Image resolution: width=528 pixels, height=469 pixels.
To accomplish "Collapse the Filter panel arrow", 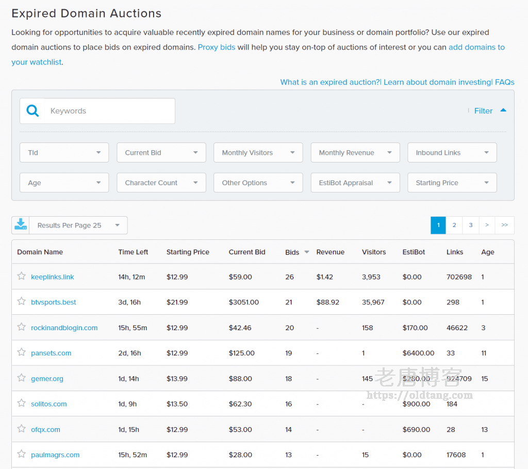I will (503, 110).
